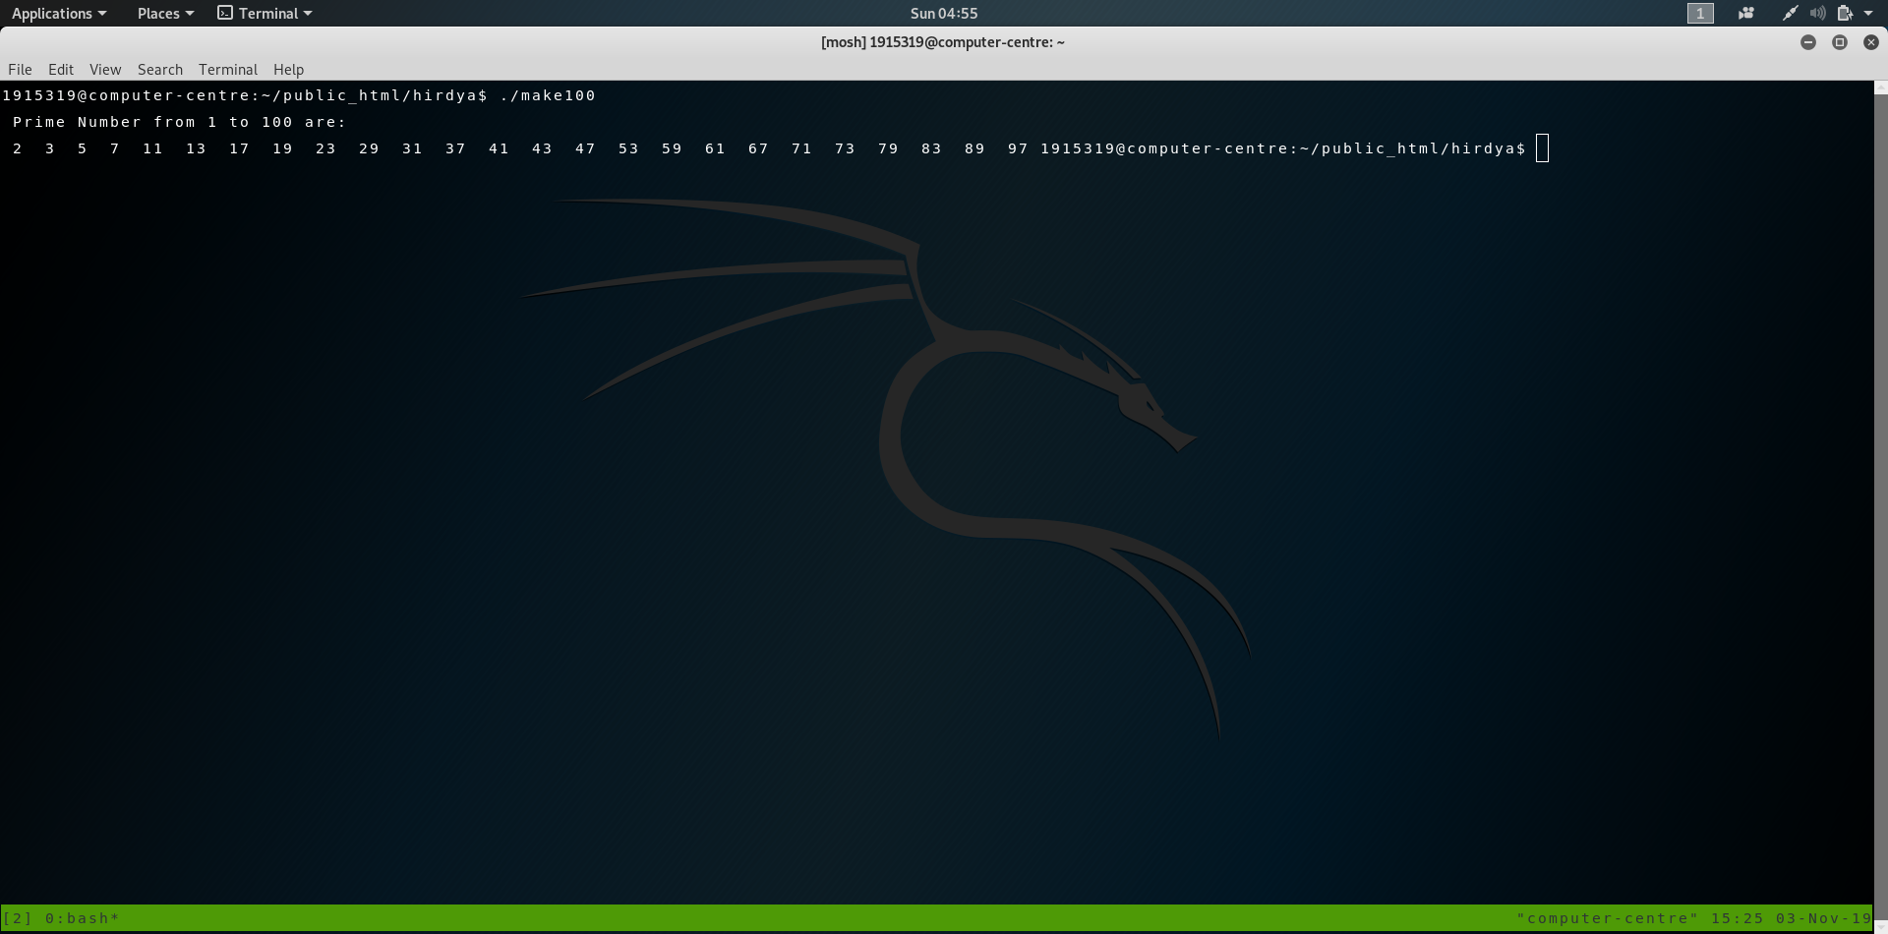Click the shell prompt before './make100'

(245, 95)
